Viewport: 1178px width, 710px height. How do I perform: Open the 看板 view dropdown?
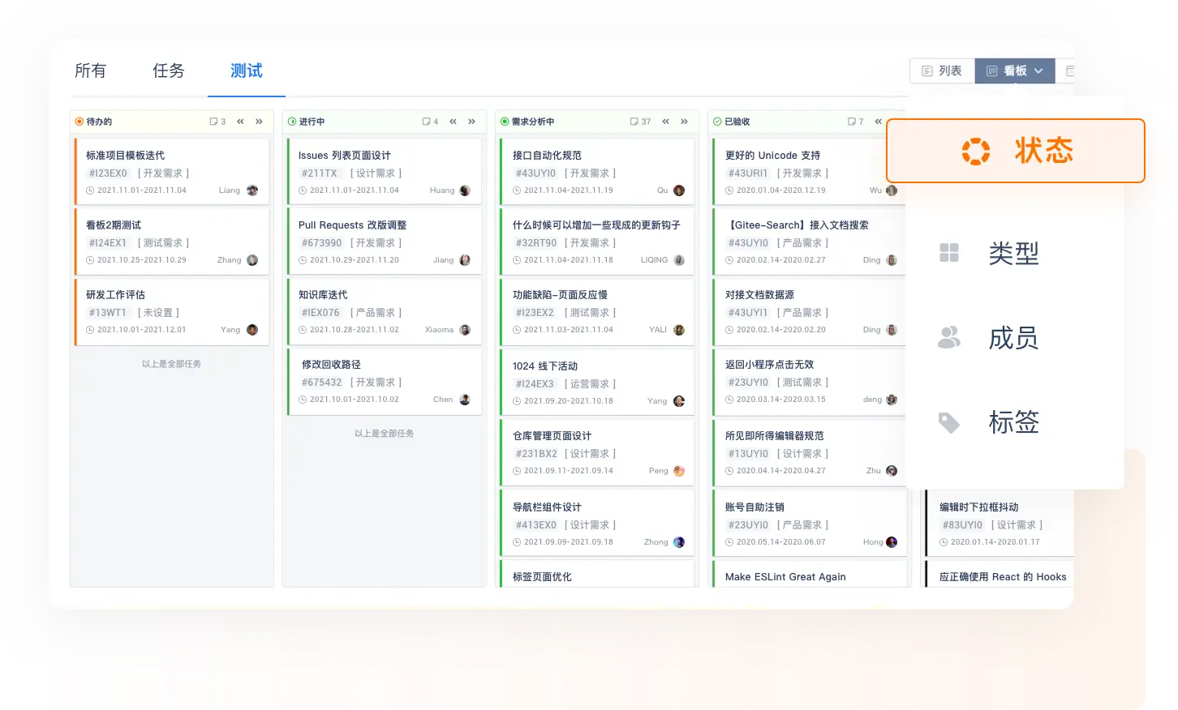click(1015, 71)
